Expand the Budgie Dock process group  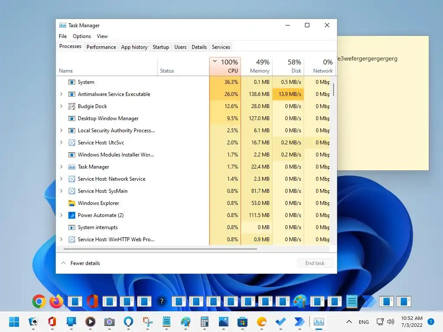click(x=61, y=106)
